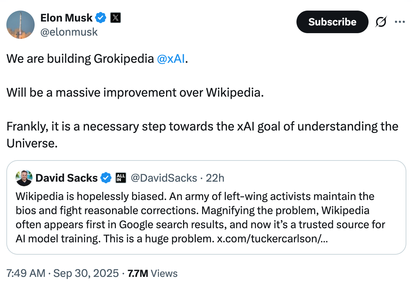View the 7.7M Views count

152,273
